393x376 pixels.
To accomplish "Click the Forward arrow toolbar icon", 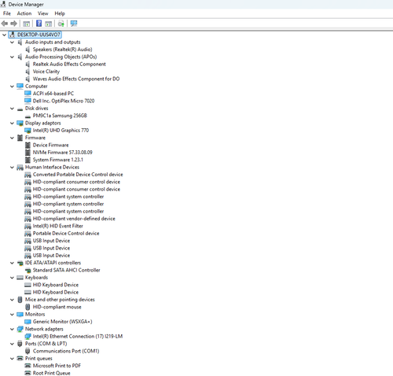I will (x=13, y=24).
